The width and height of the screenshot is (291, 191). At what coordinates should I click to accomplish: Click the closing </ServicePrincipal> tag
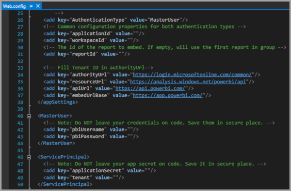click(65, 184)
